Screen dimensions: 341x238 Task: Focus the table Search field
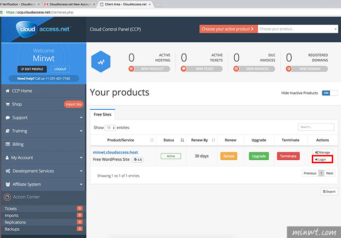[316, 127]
